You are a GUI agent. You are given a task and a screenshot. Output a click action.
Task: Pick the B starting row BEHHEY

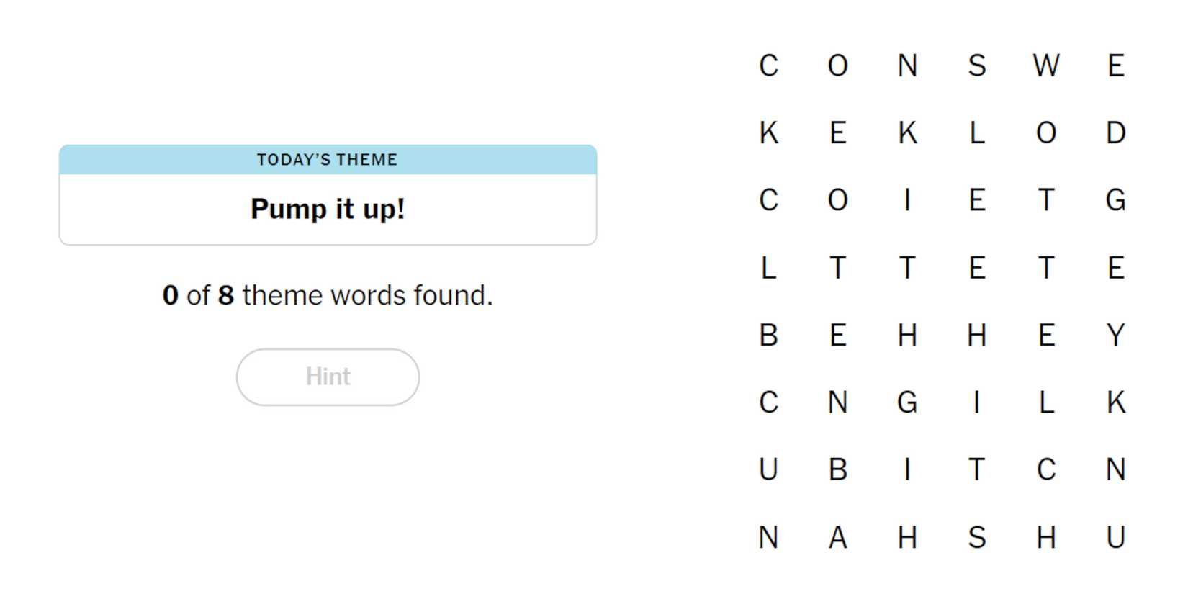[x=768, y=335]
